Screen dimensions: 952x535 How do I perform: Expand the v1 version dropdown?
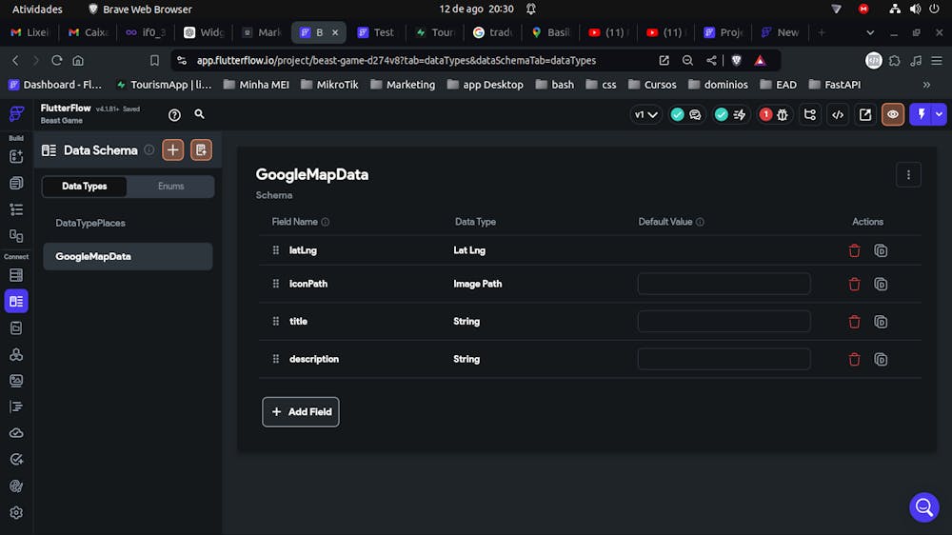pyautogui.click(x=646, y=115)
